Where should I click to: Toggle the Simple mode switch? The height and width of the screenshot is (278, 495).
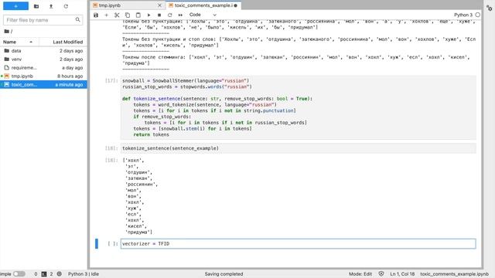click(19, 274)
